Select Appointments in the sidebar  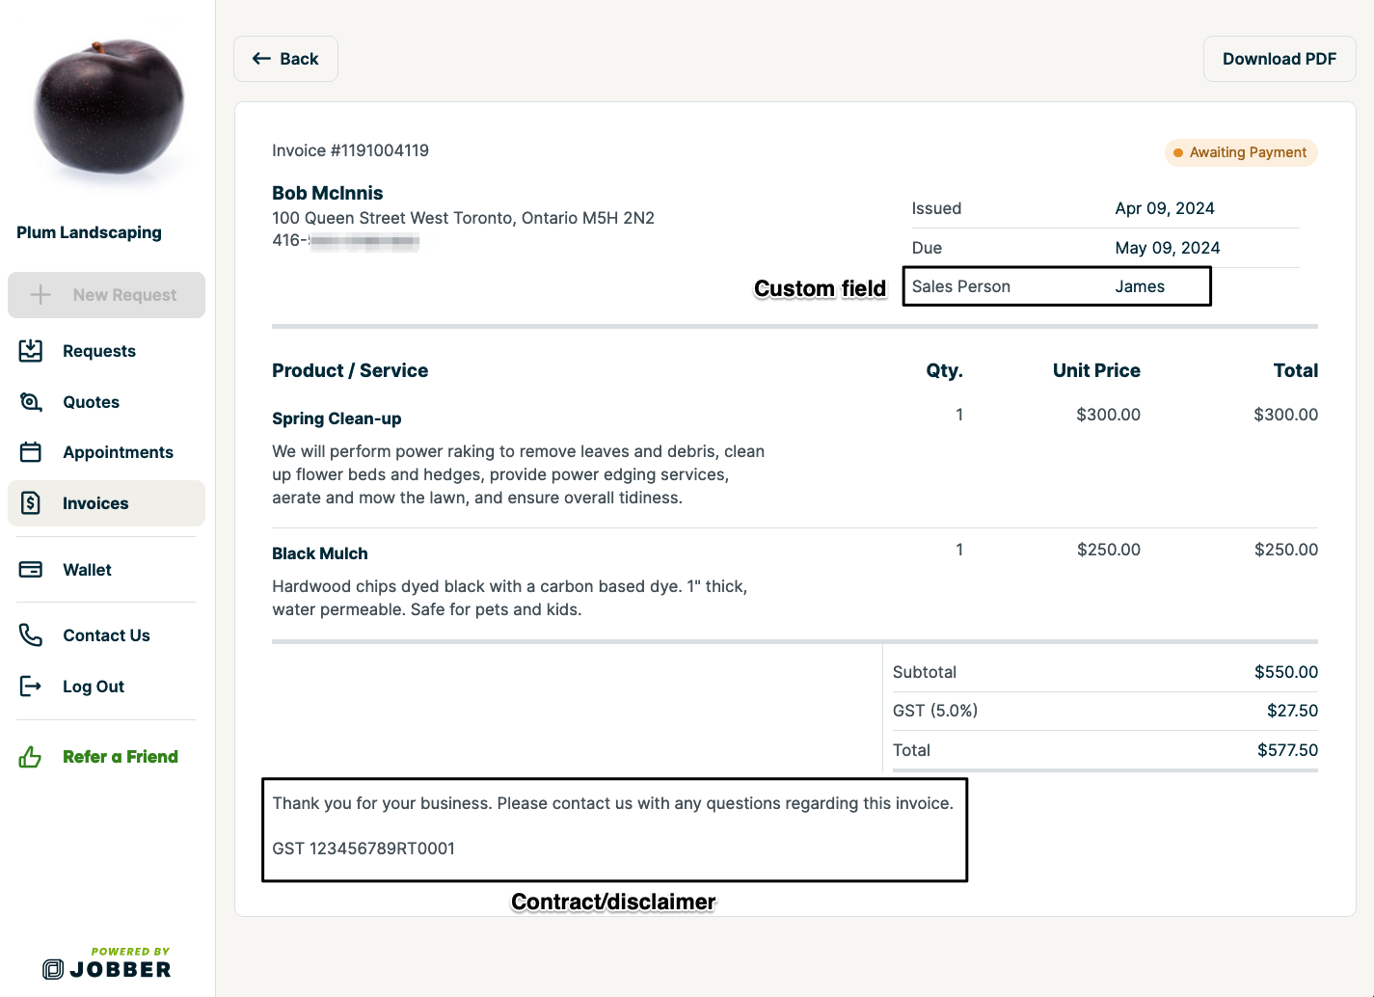(x=118, y=452)
